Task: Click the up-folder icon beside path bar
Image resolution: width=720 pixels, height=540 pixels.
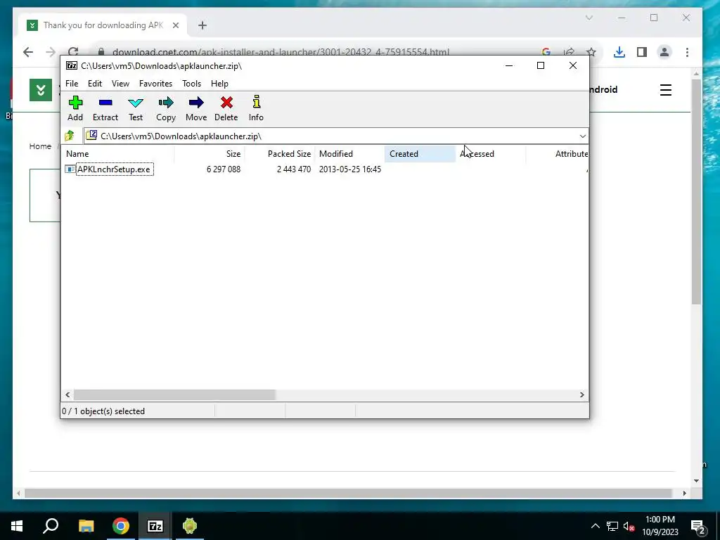Action: [70, 136]
